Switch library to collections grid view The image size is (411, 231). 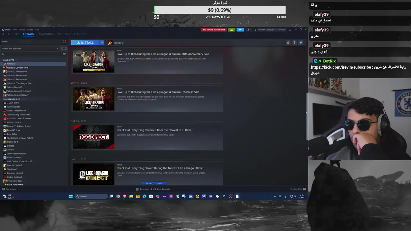coord(64,42)
